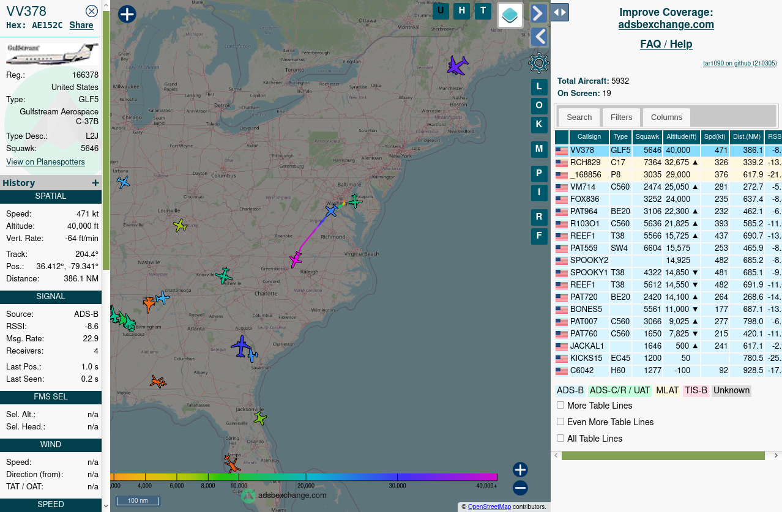Viewport: 782px width, 512px height.
Task: Open the map layer switcher
Action: point(510,15)
